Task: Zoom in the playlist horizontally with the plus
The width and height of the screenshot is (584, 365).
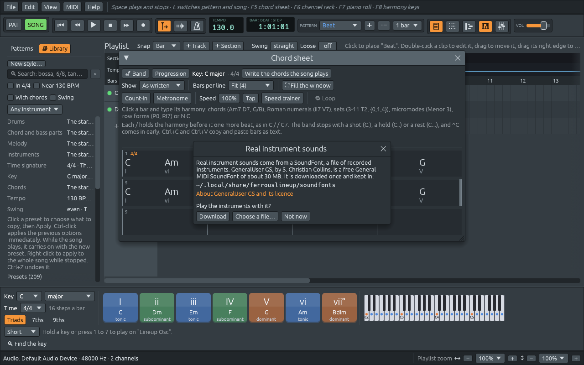Action: coord(512,359)
